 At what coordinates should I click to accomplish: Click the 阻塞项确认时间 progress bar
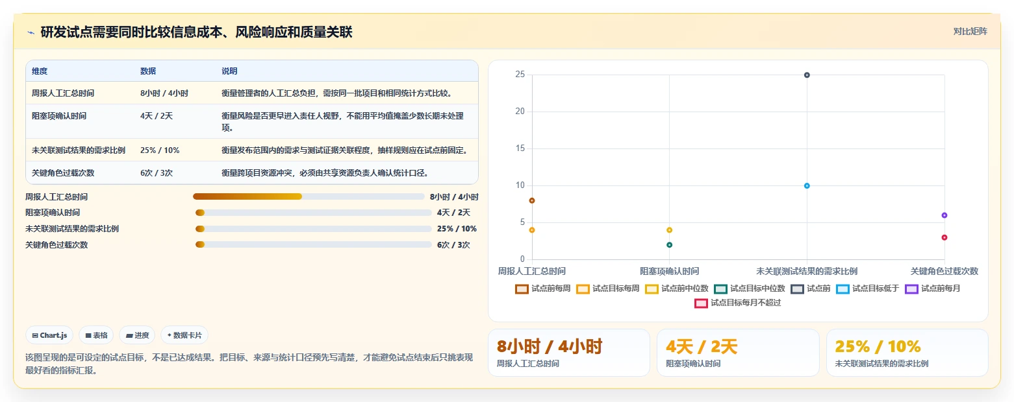click(x=313, y=213)
